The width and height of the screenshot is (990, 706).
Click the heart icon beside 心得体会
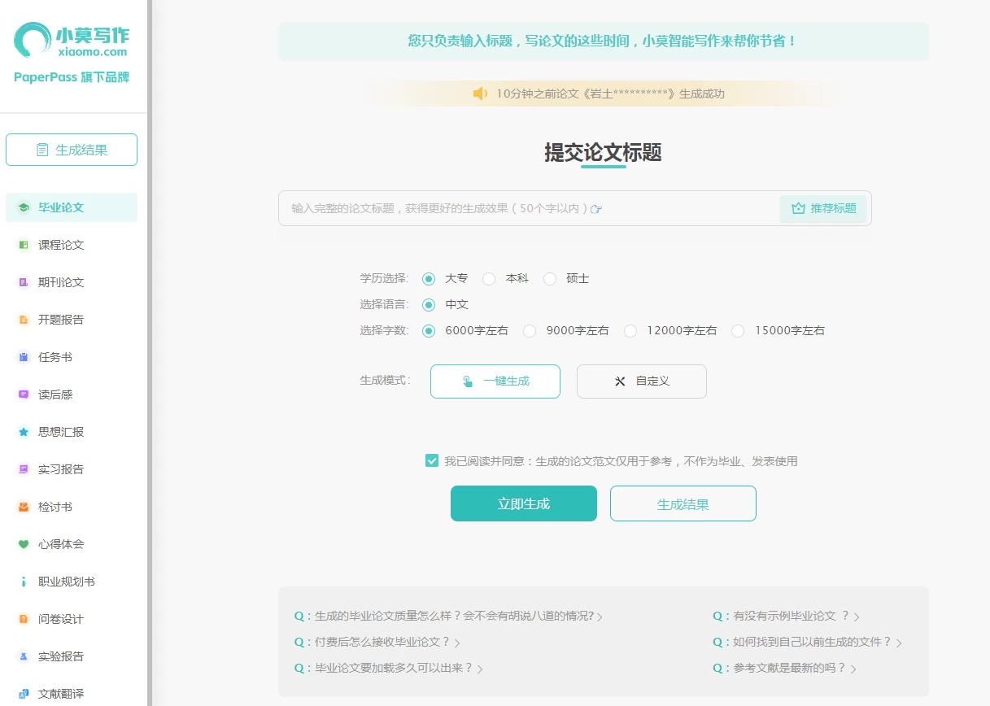tap(24, 544)
